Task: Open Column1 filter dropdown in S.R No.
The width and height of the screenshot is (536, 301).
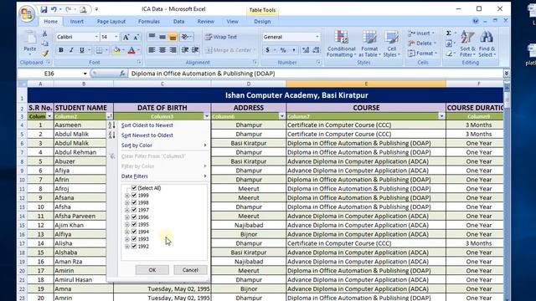Action: (49, 116)
